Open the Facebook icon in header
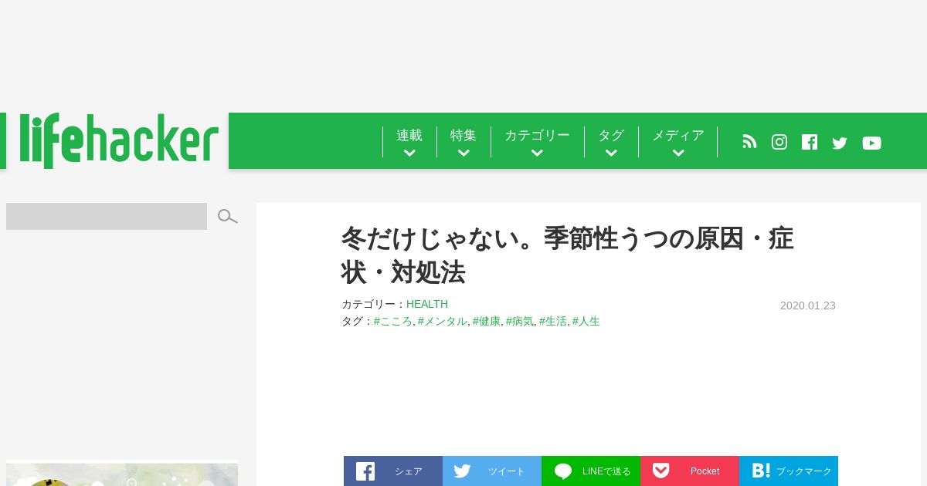927x486 pixels. pyautogui.click(x=810, y=142)
